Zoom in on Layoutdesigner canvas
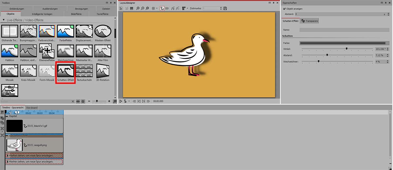The height and width of the screenshot is (170, 393). click(x=138, y=8)
